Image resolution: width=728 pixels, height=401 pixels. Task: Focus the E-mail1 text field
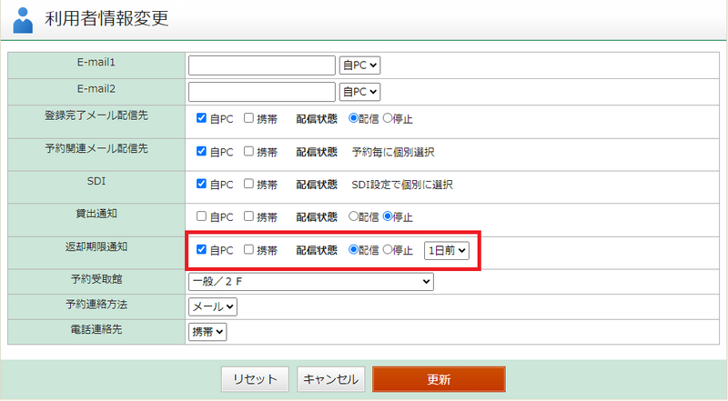(262, 65)
